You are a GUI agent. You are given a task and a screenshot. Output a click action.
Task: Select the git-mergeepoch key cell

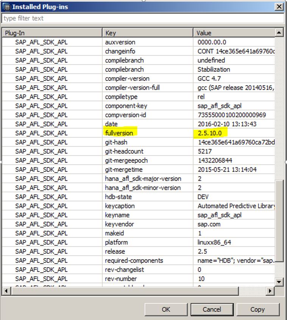(x=148, y=160)
